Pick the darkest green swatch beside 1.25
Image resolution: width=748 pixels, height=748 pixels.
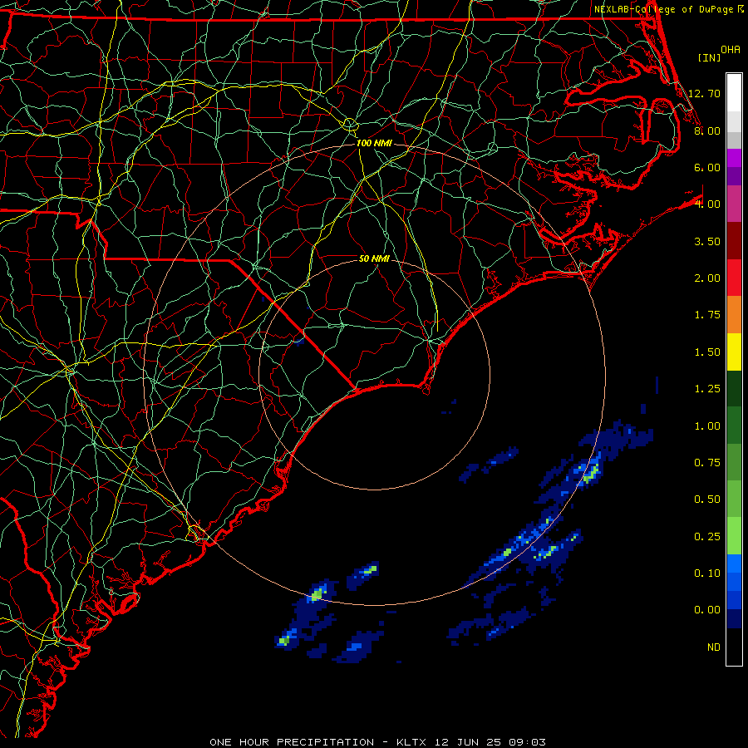coord(734,388)
